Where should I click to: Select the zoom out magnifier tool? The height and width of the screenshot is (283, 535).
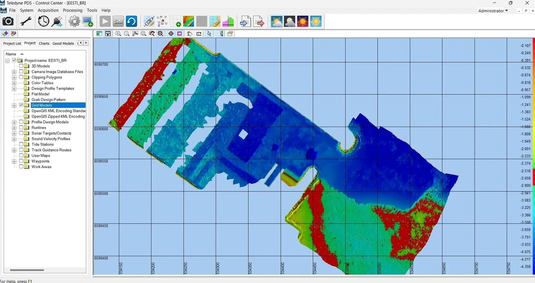[x=126, y=34]
